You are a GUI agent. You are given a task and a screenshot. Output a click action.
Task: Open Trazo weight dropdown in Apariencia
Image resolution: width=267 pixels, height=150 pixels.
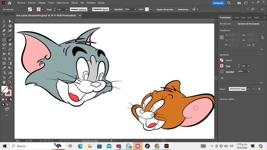pyautogui.click(x=249, y=66)
